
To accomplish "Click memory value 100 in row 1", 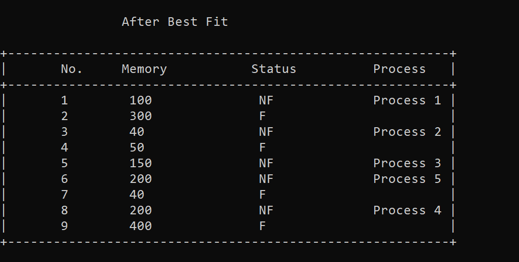I will (x=141, y=100).
